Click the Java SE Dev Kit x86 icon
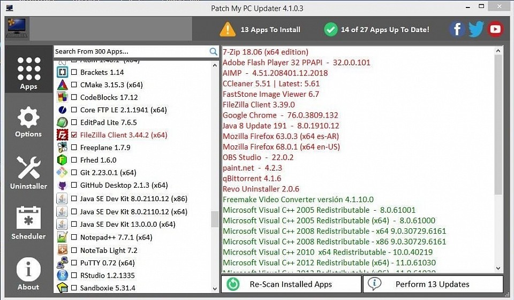The width and height of the screenshot is (514, 300). tap(62, 199)
